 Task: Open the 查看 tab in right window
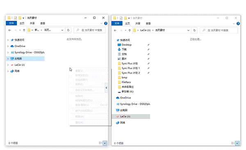click(x=148, y=23)
